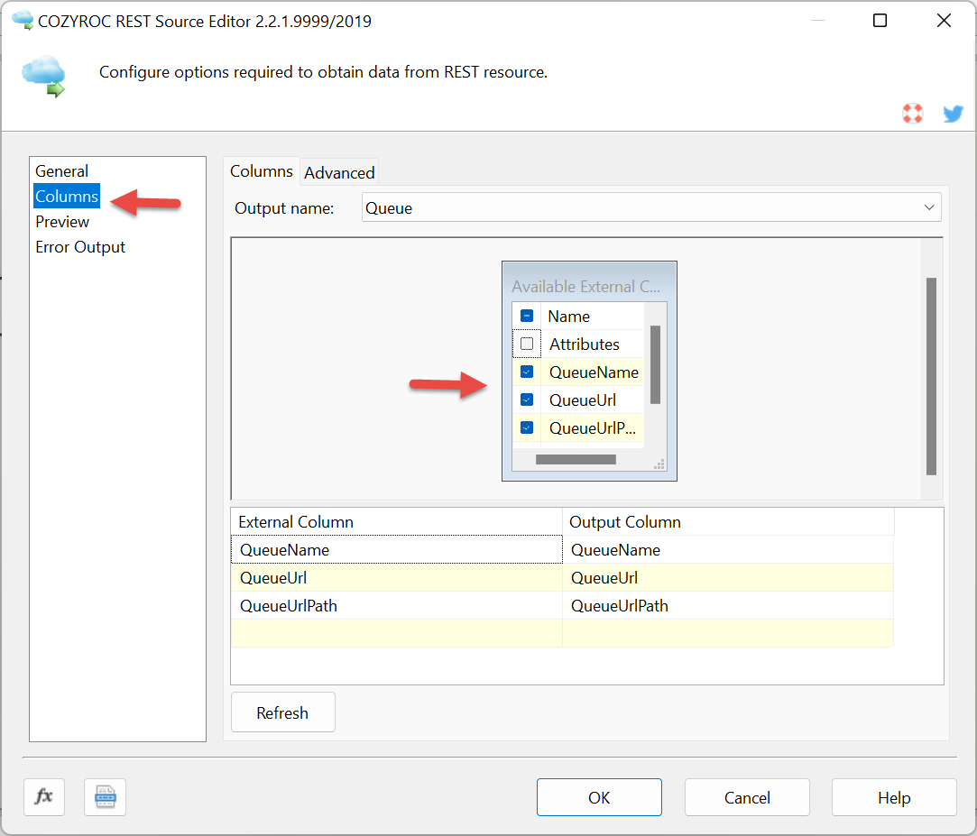This screenshot has height=836, width=977.
Task: Click the horizontal scrollbar in Available External Columns
Action: (576, 460)
